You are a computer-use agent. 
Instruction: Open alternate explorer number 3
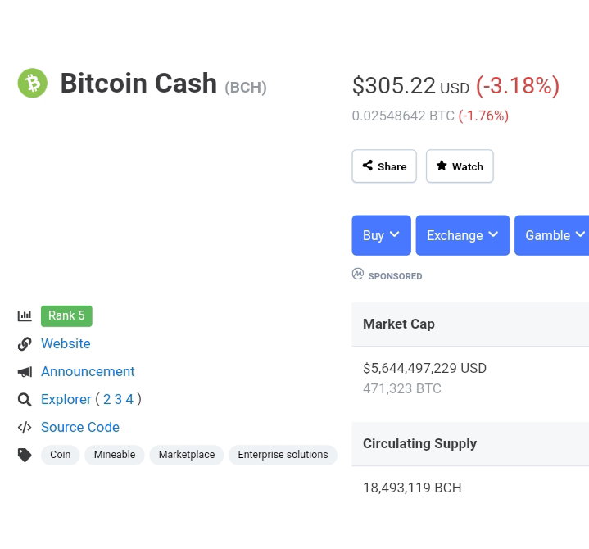pyautogui.click(x=118, y=399)
